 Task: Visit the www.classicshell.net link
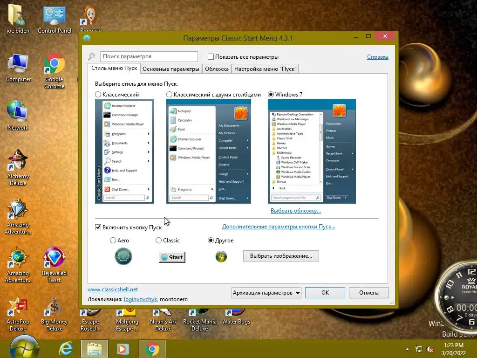point(113,289)
